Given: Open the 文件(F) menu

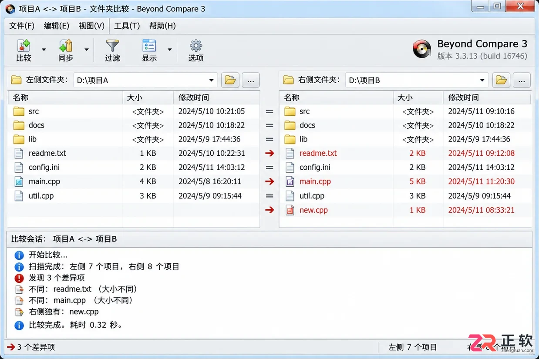Looking at the screenshot, I should point(22,26).
